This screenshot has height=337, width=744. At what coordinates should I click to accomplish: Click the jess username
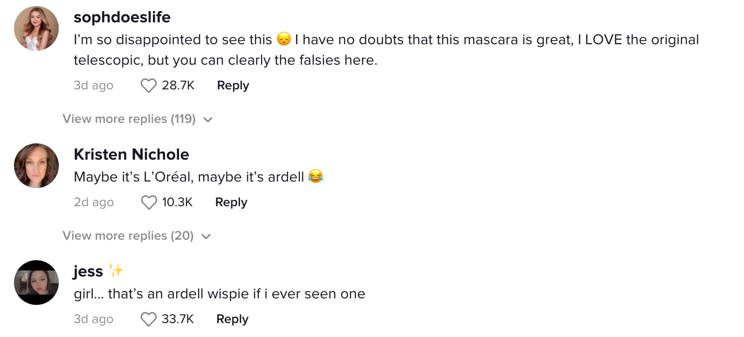pyautogui.click(x=88, y=271)
